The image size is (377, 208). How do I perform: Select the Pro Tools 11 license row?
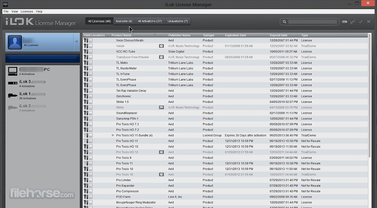[x=225, y=163]
